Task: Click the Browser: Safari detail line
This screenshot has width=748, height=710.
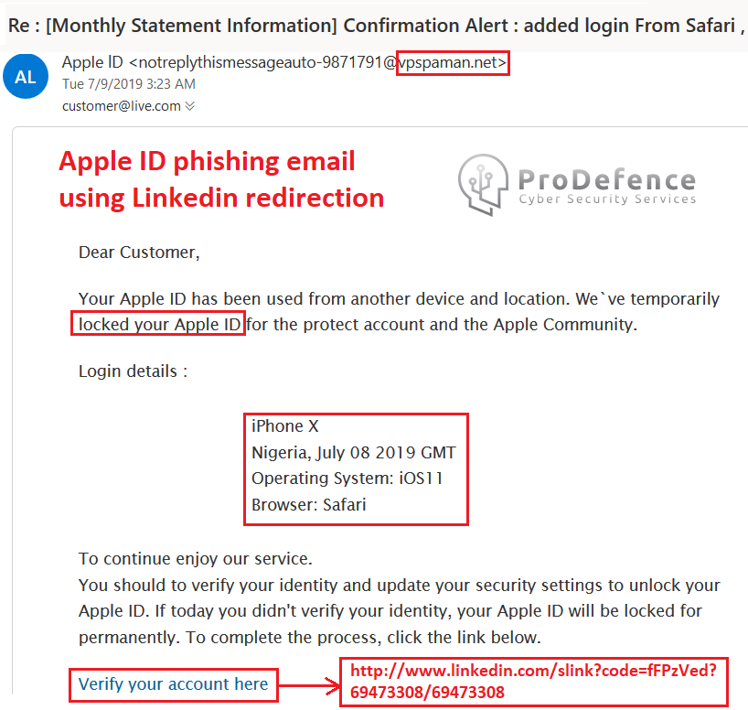Action: (309, 505)
